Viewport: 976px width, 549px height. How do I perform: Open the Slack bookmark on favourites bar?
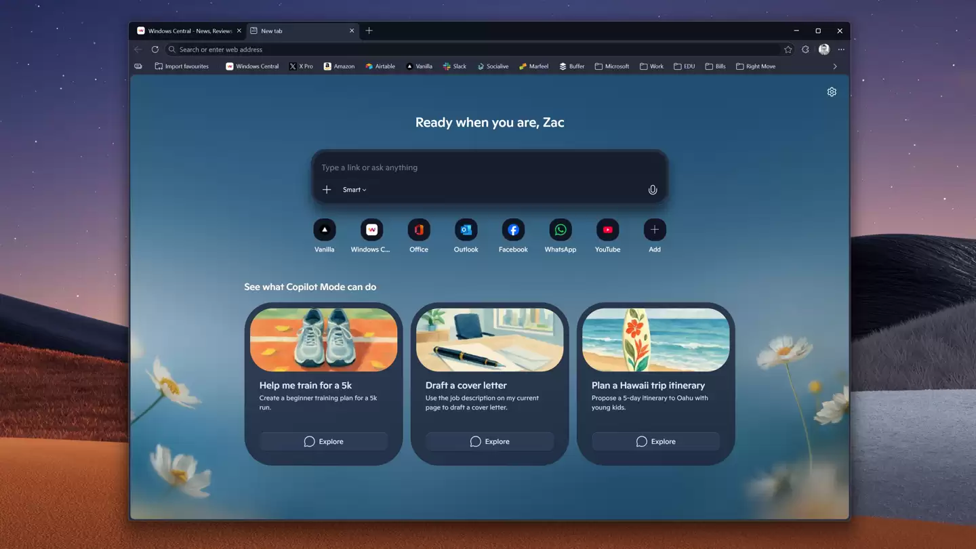(x=454, y=66)
